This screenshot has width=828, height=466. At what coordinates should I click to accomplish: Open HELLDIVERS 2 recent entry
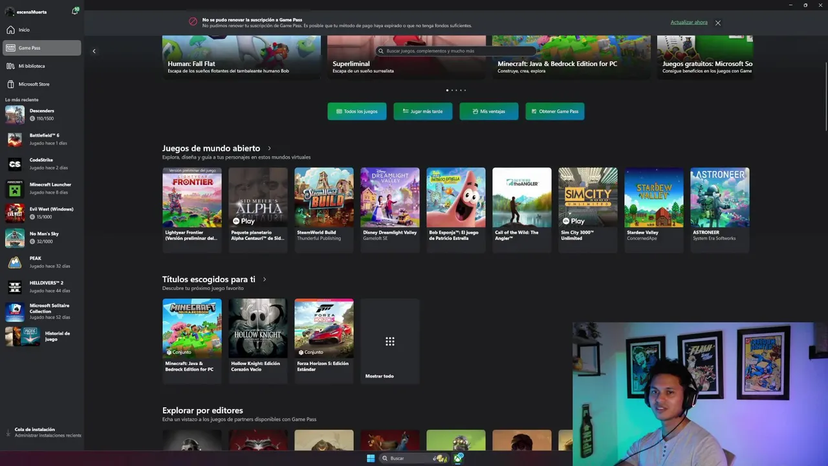[42, 287]
